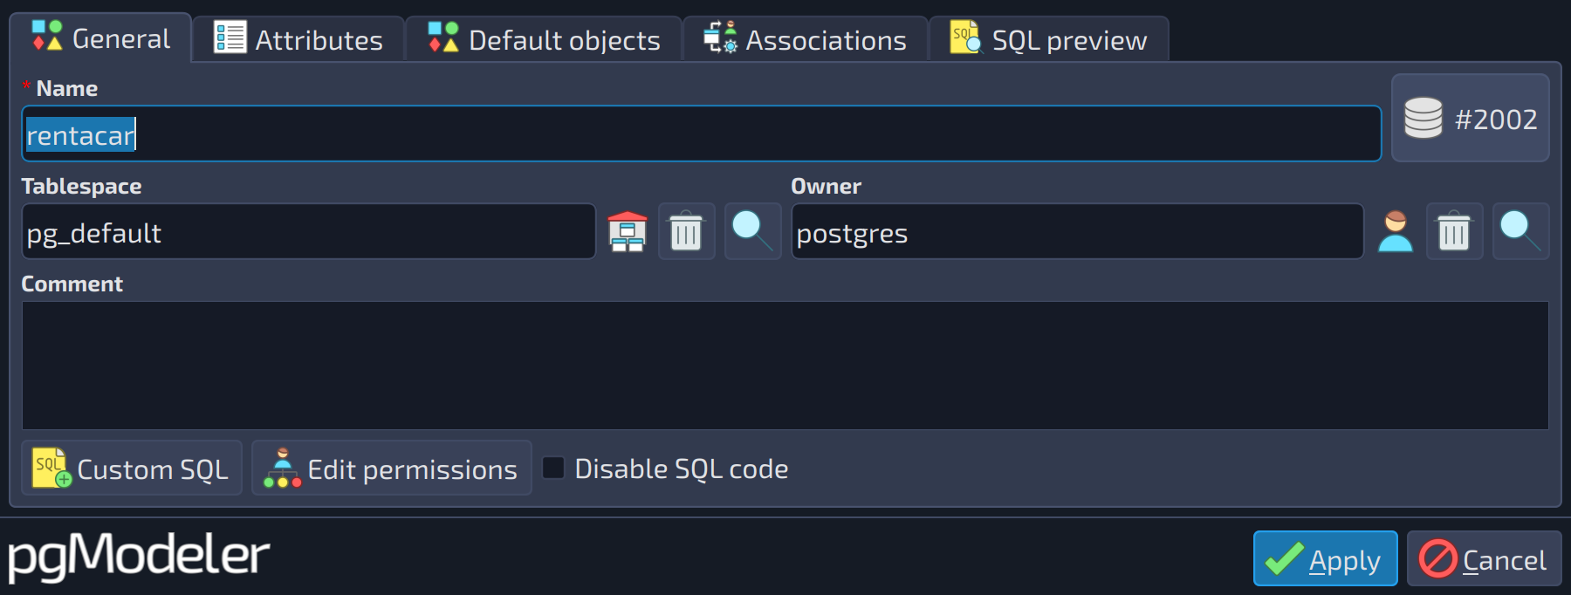Viewport: 1571px width, 595px height.
Task: Search for an owner using the magnifier
Action: [x=1520, y=232]
